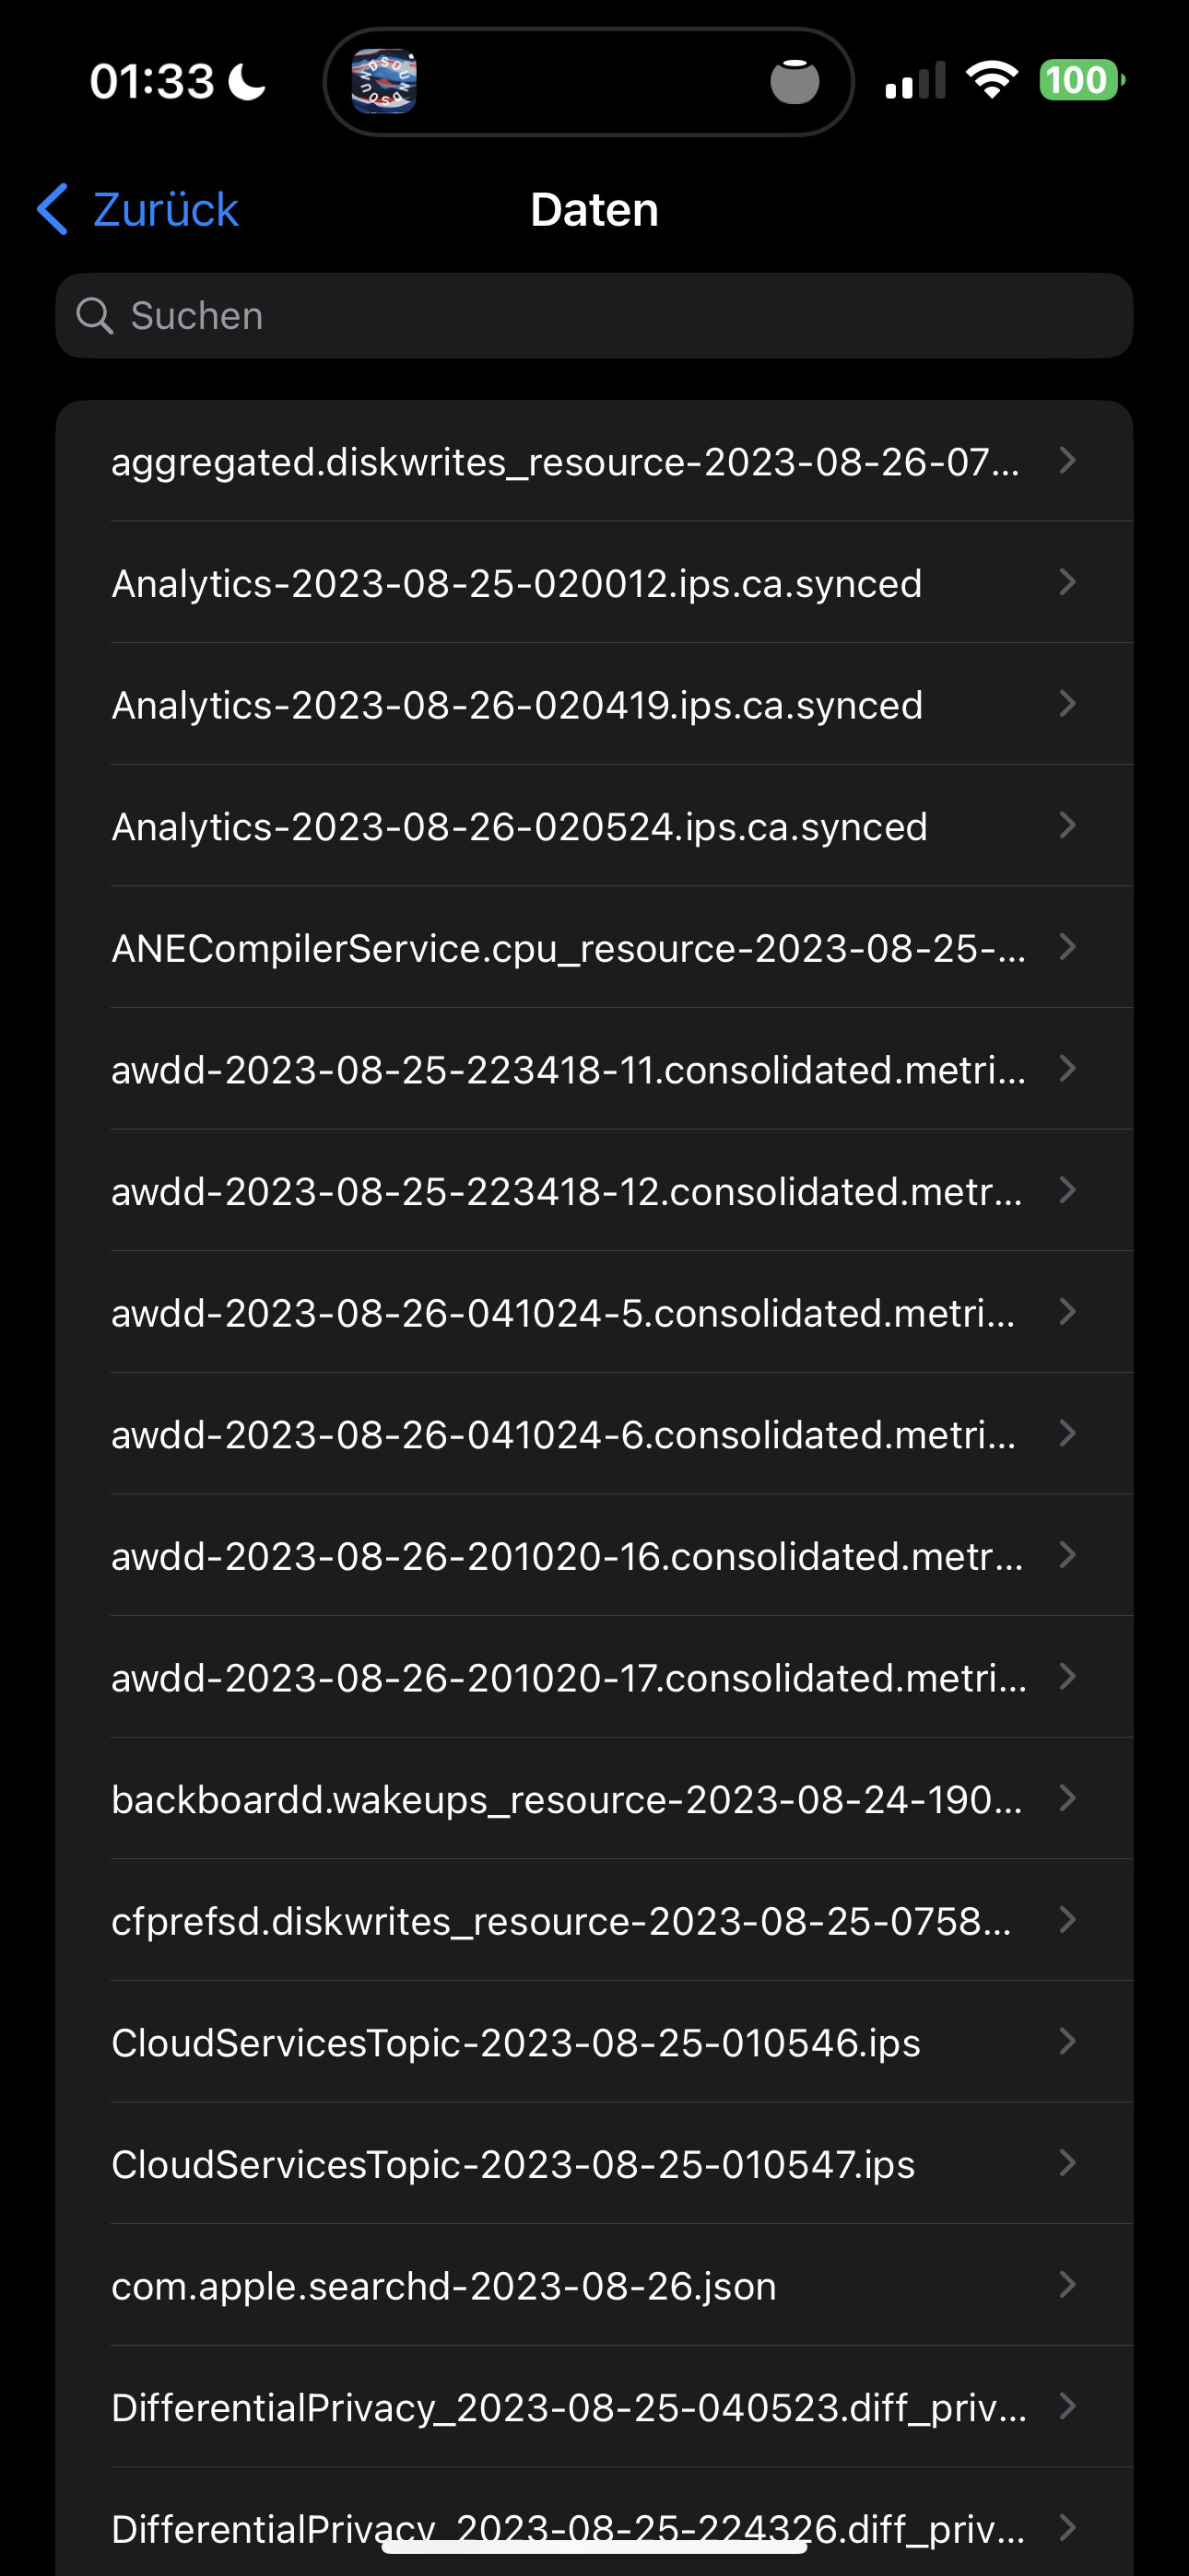
Task: Tap the Wi-Fi status icon
Action: tap(991, 80)
